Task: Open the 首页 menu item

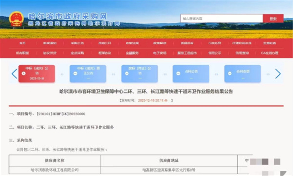Action: point(22,43)
